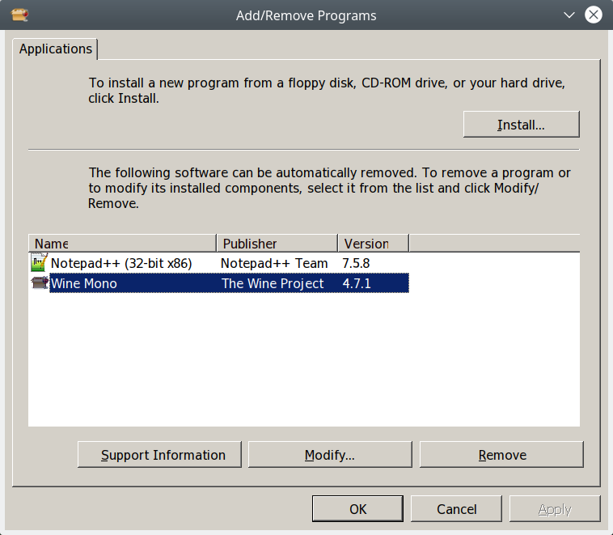The height and width of the screenshot is (535, 613).
Task: Dismiss dialog with Cancel button
Action: pos(456,509)
